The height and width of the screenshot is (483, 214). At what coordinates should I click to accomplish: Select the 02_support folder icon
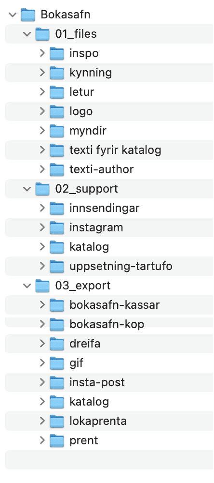[x=42, y=189]
